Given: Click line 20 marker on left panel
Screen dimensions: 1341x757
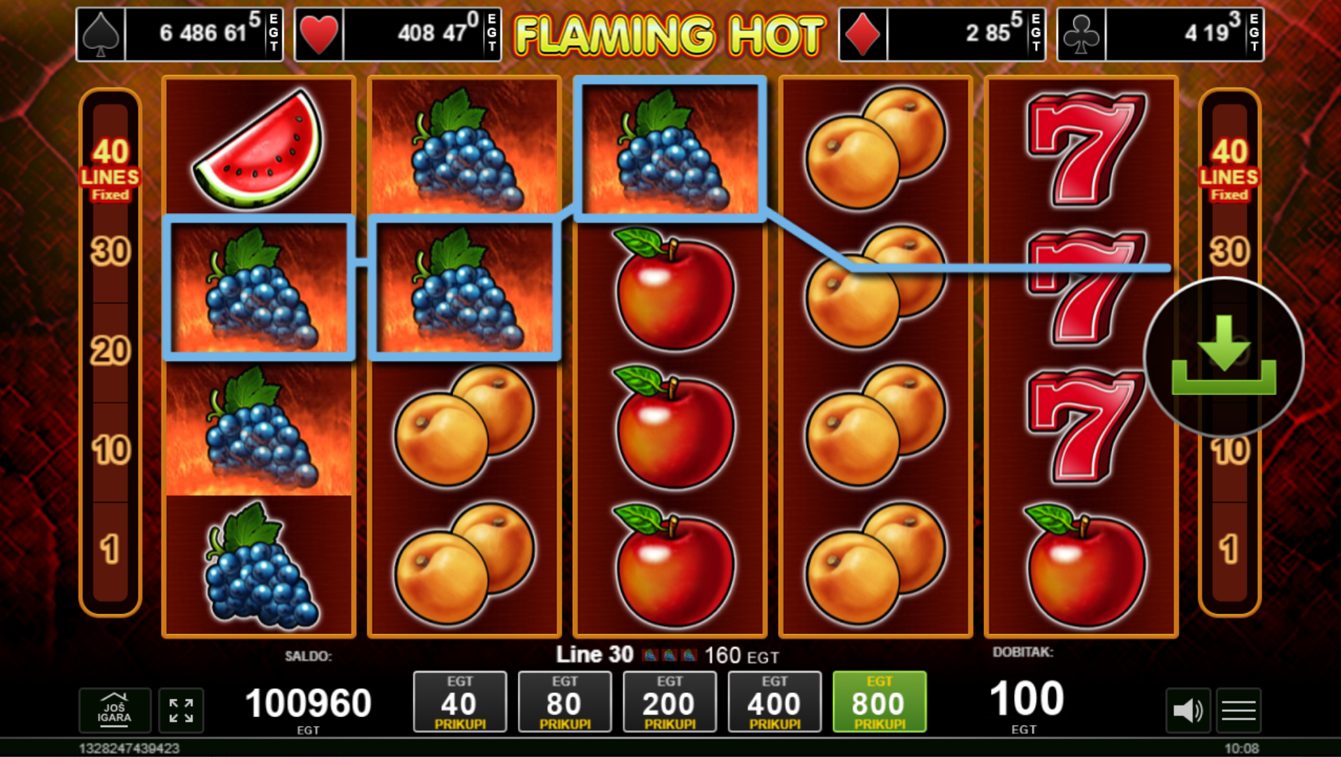Looking at the screenshot, I should [x=110, y=351].
